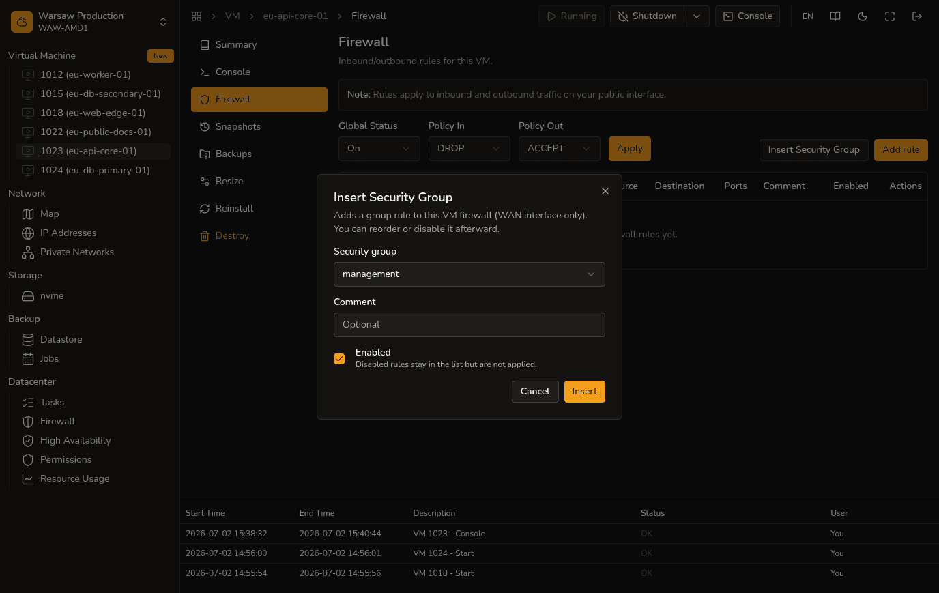939x593 pixels.
Task: Click the eu-api-core-01 breadcrumb link
Action: [295, 16]
